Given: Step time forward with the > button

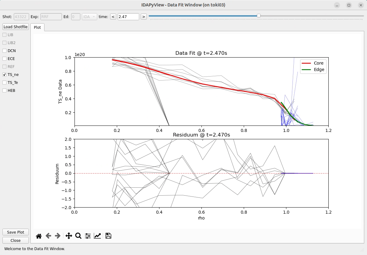Looking at the screenshot, I should point(143,17).
